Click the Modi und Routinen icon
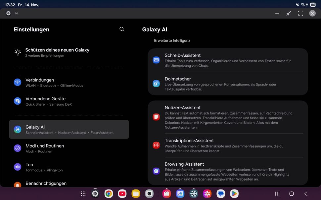Image resolution: width=321 pixels, height=200 pixels. coord(18,148)
